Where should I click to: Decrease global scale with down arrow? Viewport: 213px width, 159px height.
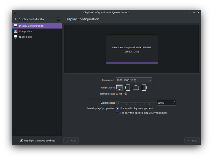click(174, 104)
